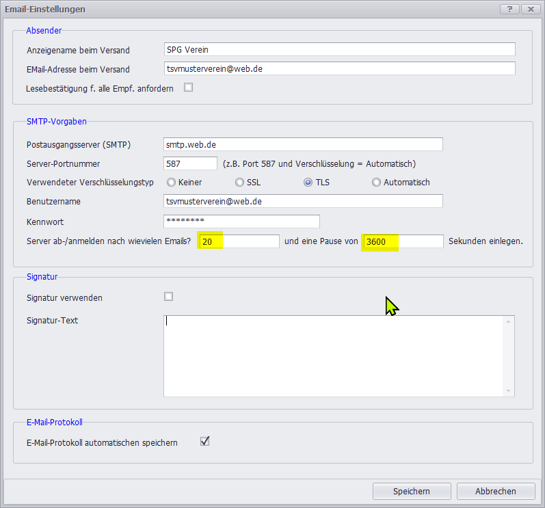The height and width of the screenshot is (508, 545).
Task: Pick Automatisch encryption radio button
Action: click(x=376, y=183)
